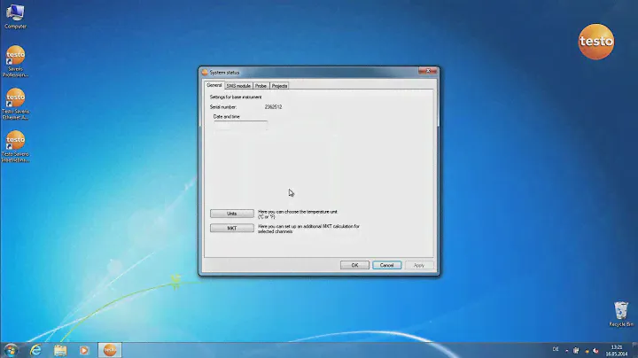The width and height of the screenshot is (638, 358).
Task: Open the Computer desktop icon
Action: 15,15
